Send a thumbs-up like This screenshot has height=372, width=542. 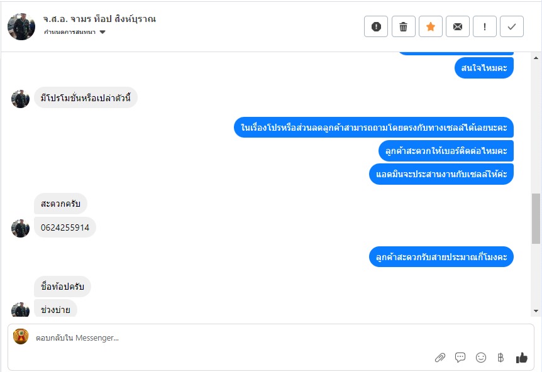click(x=522, y=358)
